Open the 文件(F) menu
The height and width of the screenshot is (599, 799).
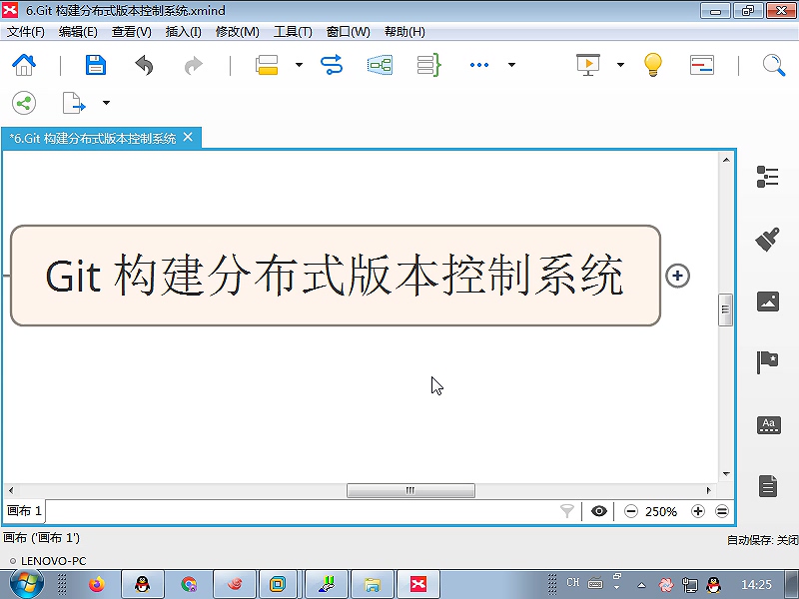[x=26, y=32]
